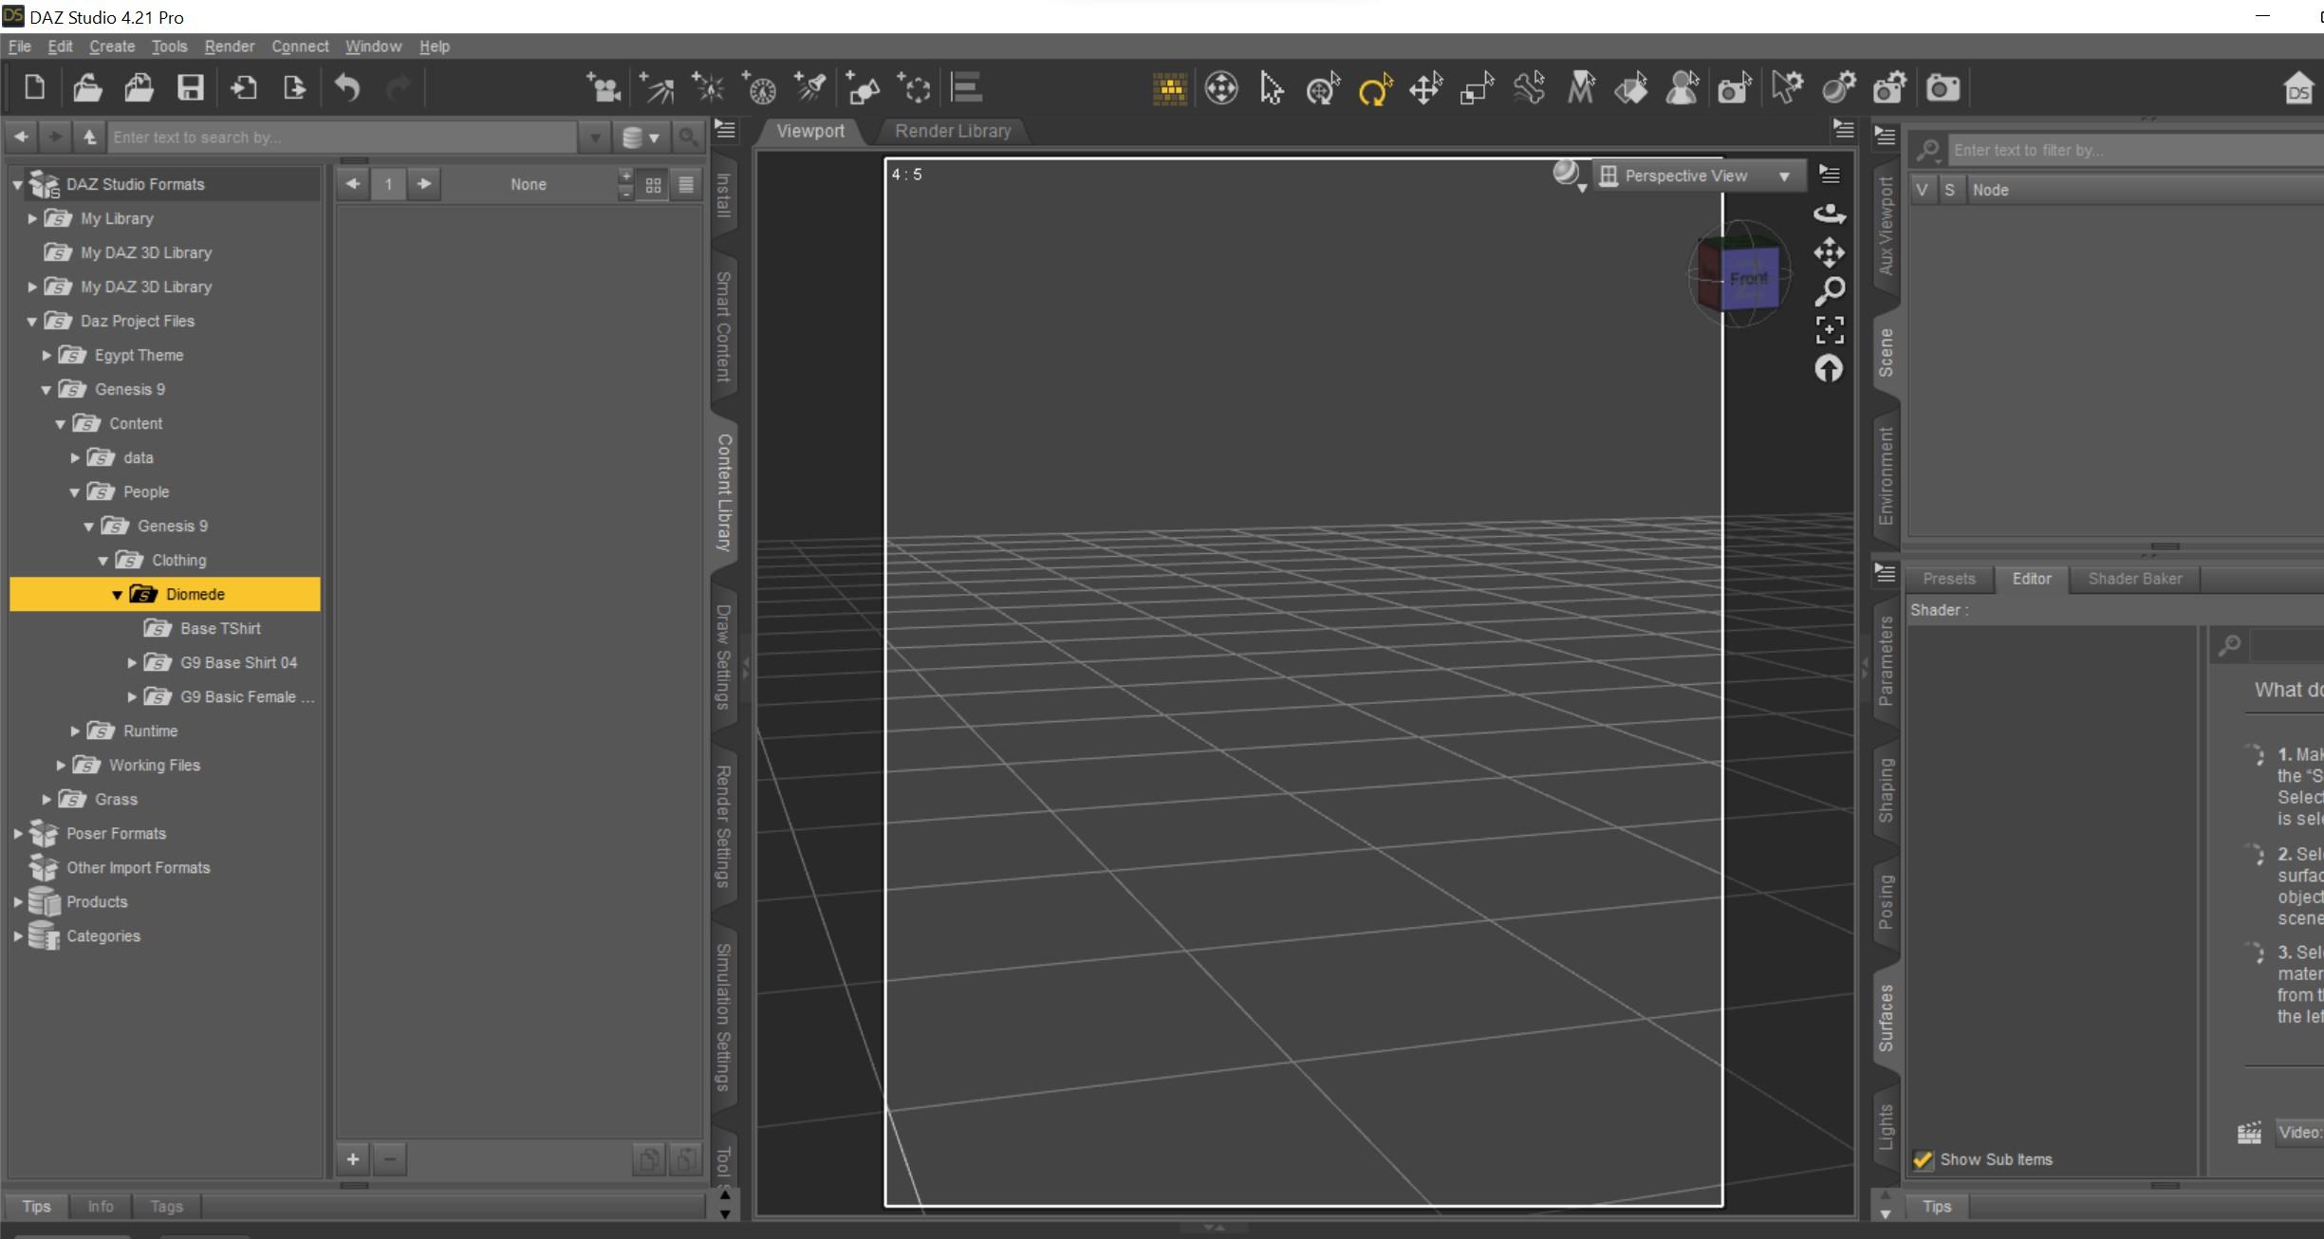Uncheck the Show Sub Items checkbox
The height and width of the screenshot is (1239, 2324).
1923,1159
